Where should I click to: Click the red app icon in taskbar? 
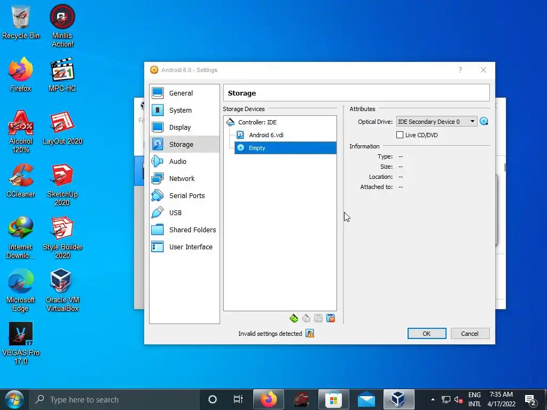click(x=301, y=399)
